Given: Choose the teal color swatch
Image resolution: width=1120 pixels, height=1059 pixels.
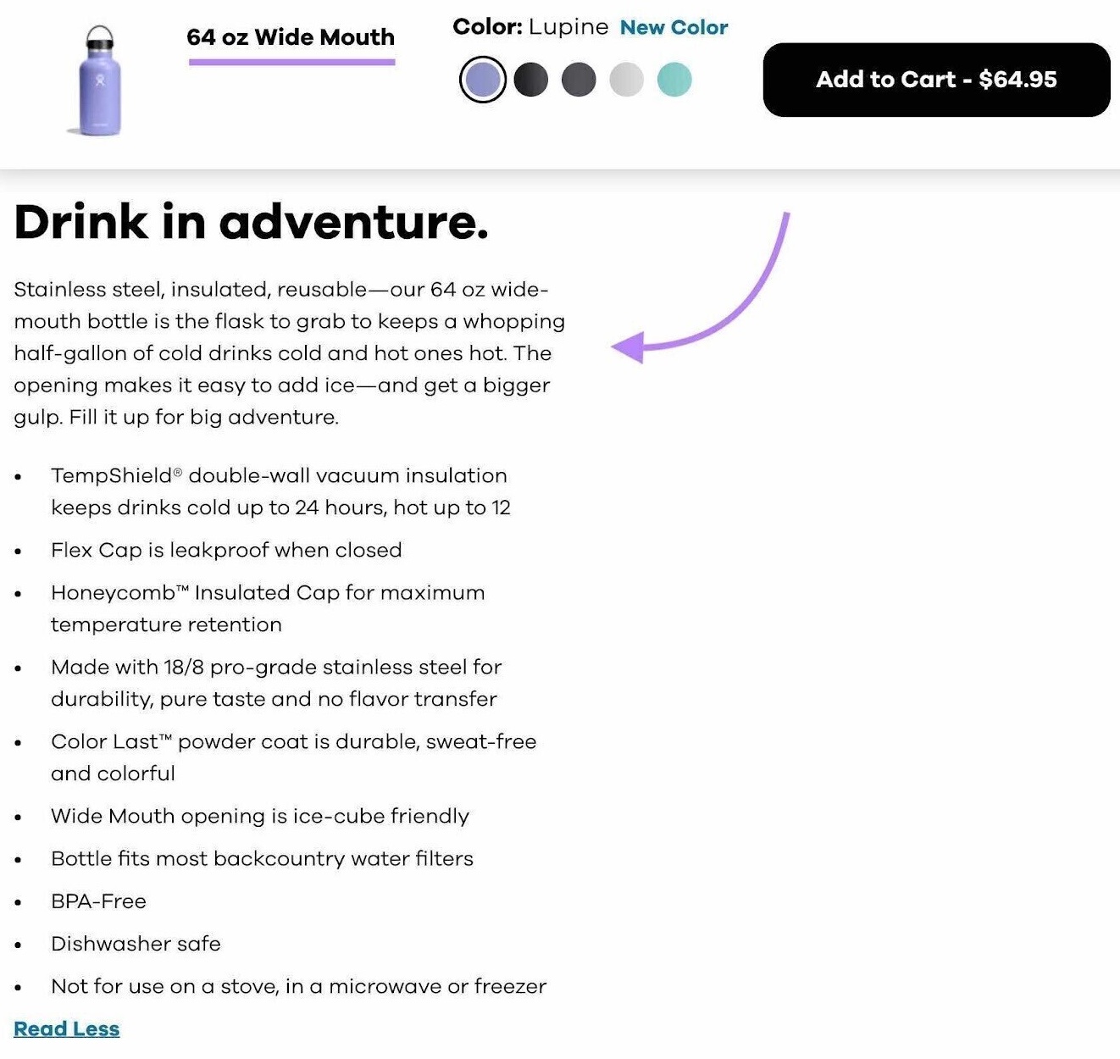Looking at the screenshot, I should (674, 80).
